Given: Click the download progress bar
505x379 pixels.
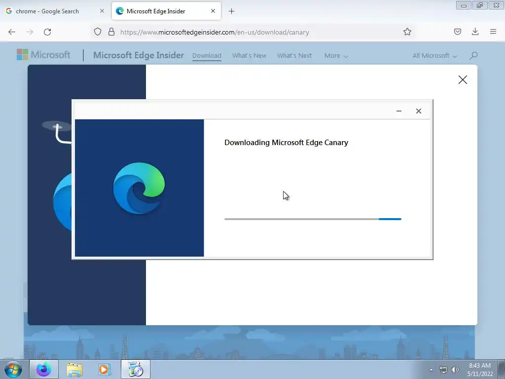Looking at the screenshot, I should tap(313, 219).
